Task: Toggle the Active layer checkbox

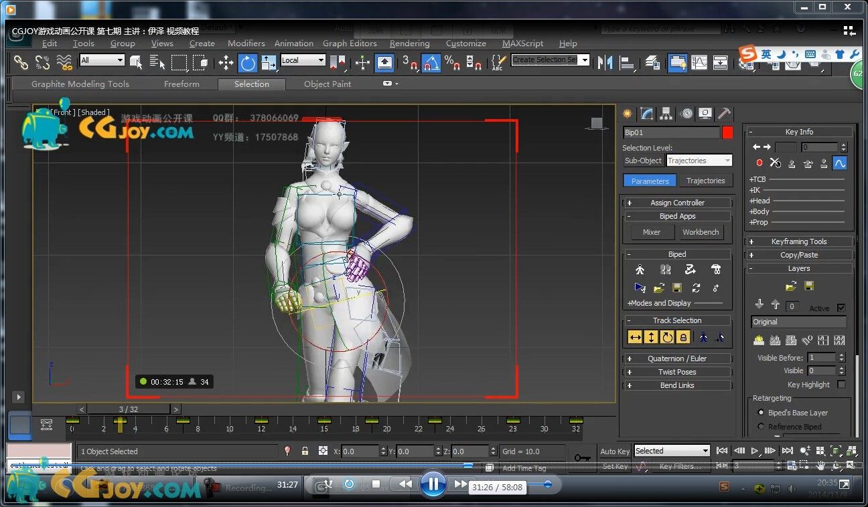Action: coord(841,308)
